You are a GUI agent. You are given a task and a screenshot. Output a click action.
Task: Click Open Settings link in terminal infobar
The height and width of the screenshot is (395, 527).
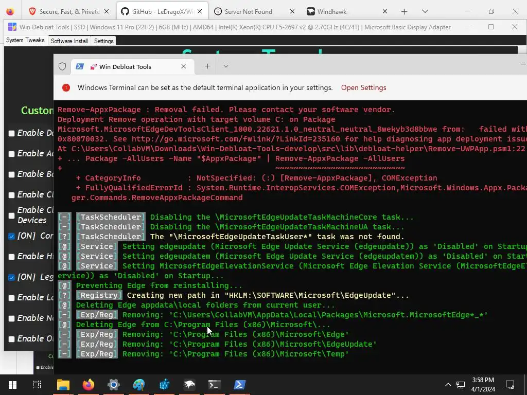[363, 87]
